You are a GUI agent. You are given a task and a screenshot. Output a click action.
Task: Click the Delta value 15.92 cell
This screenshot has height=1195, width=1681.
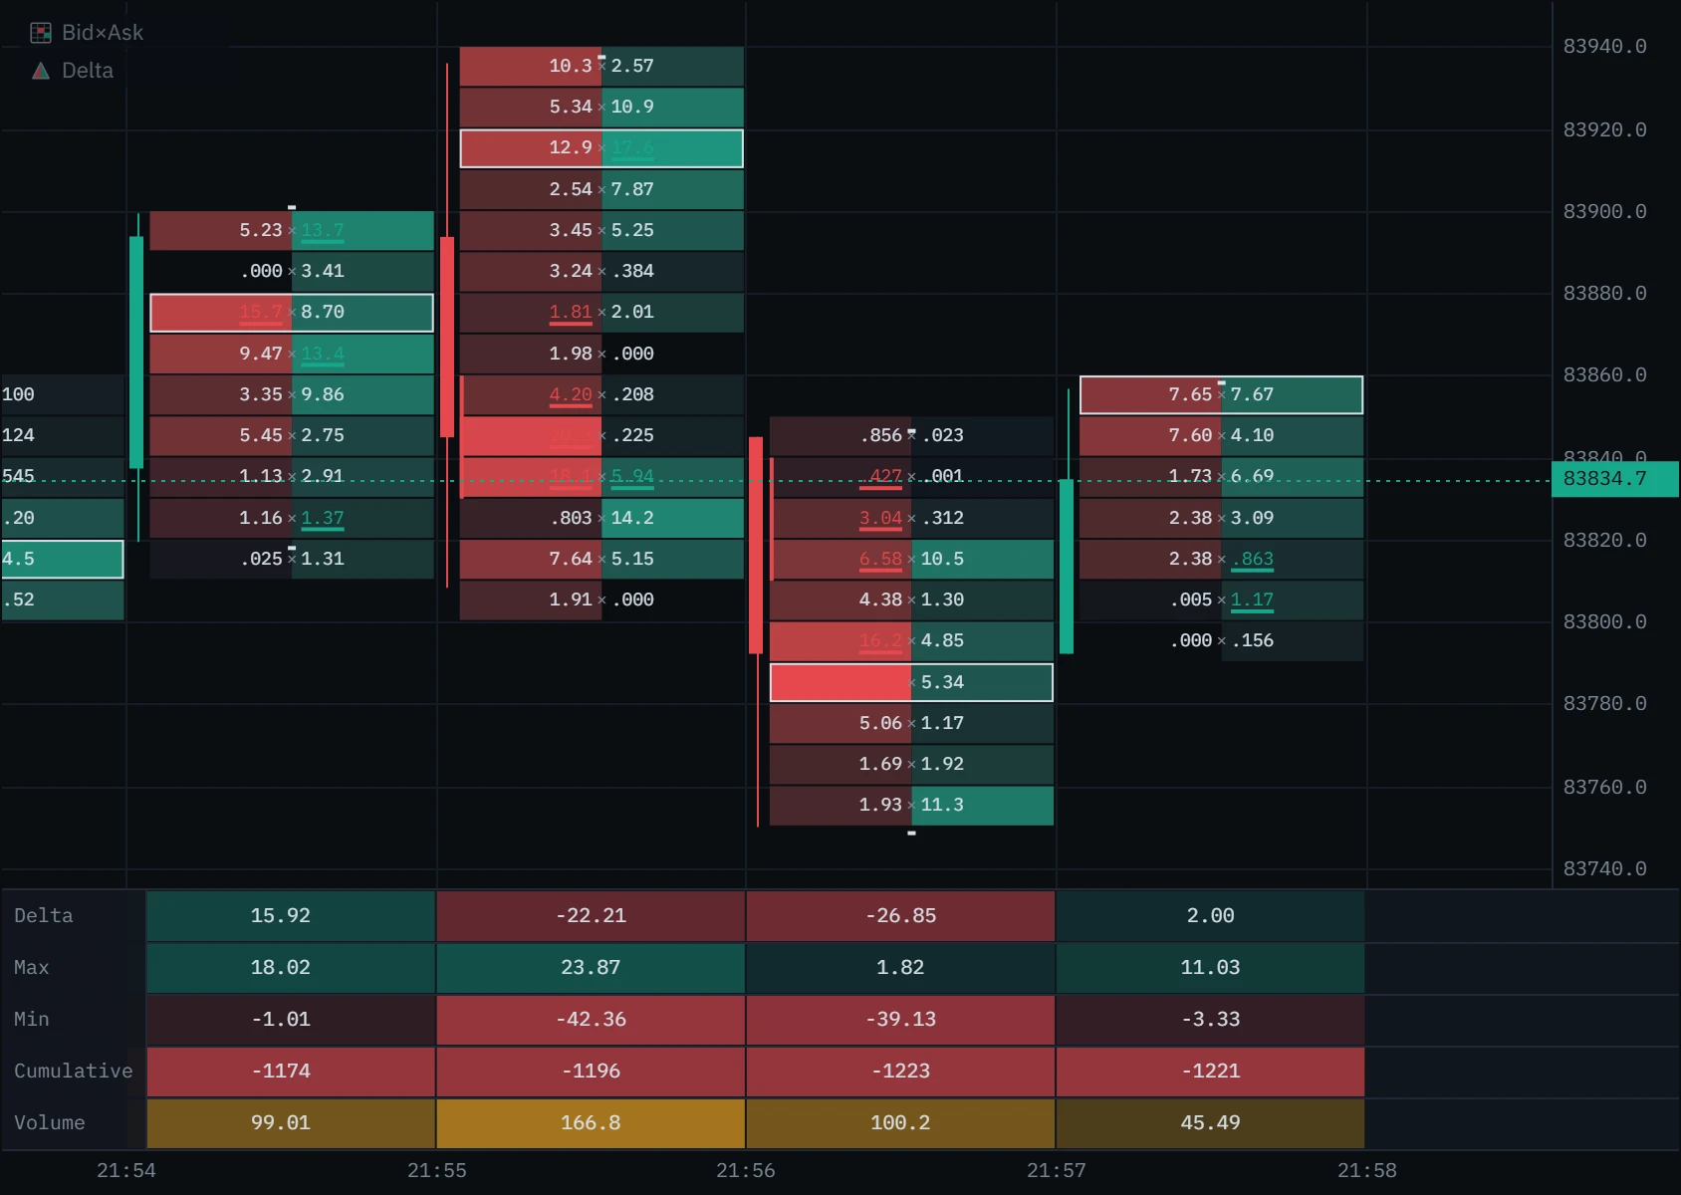tap(291, 916)
